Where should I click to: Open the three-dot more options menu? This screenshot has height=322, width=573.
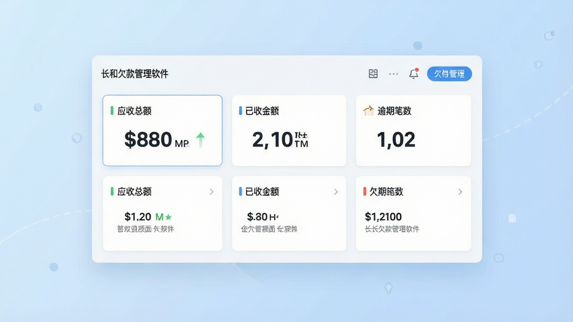[393, 74]
